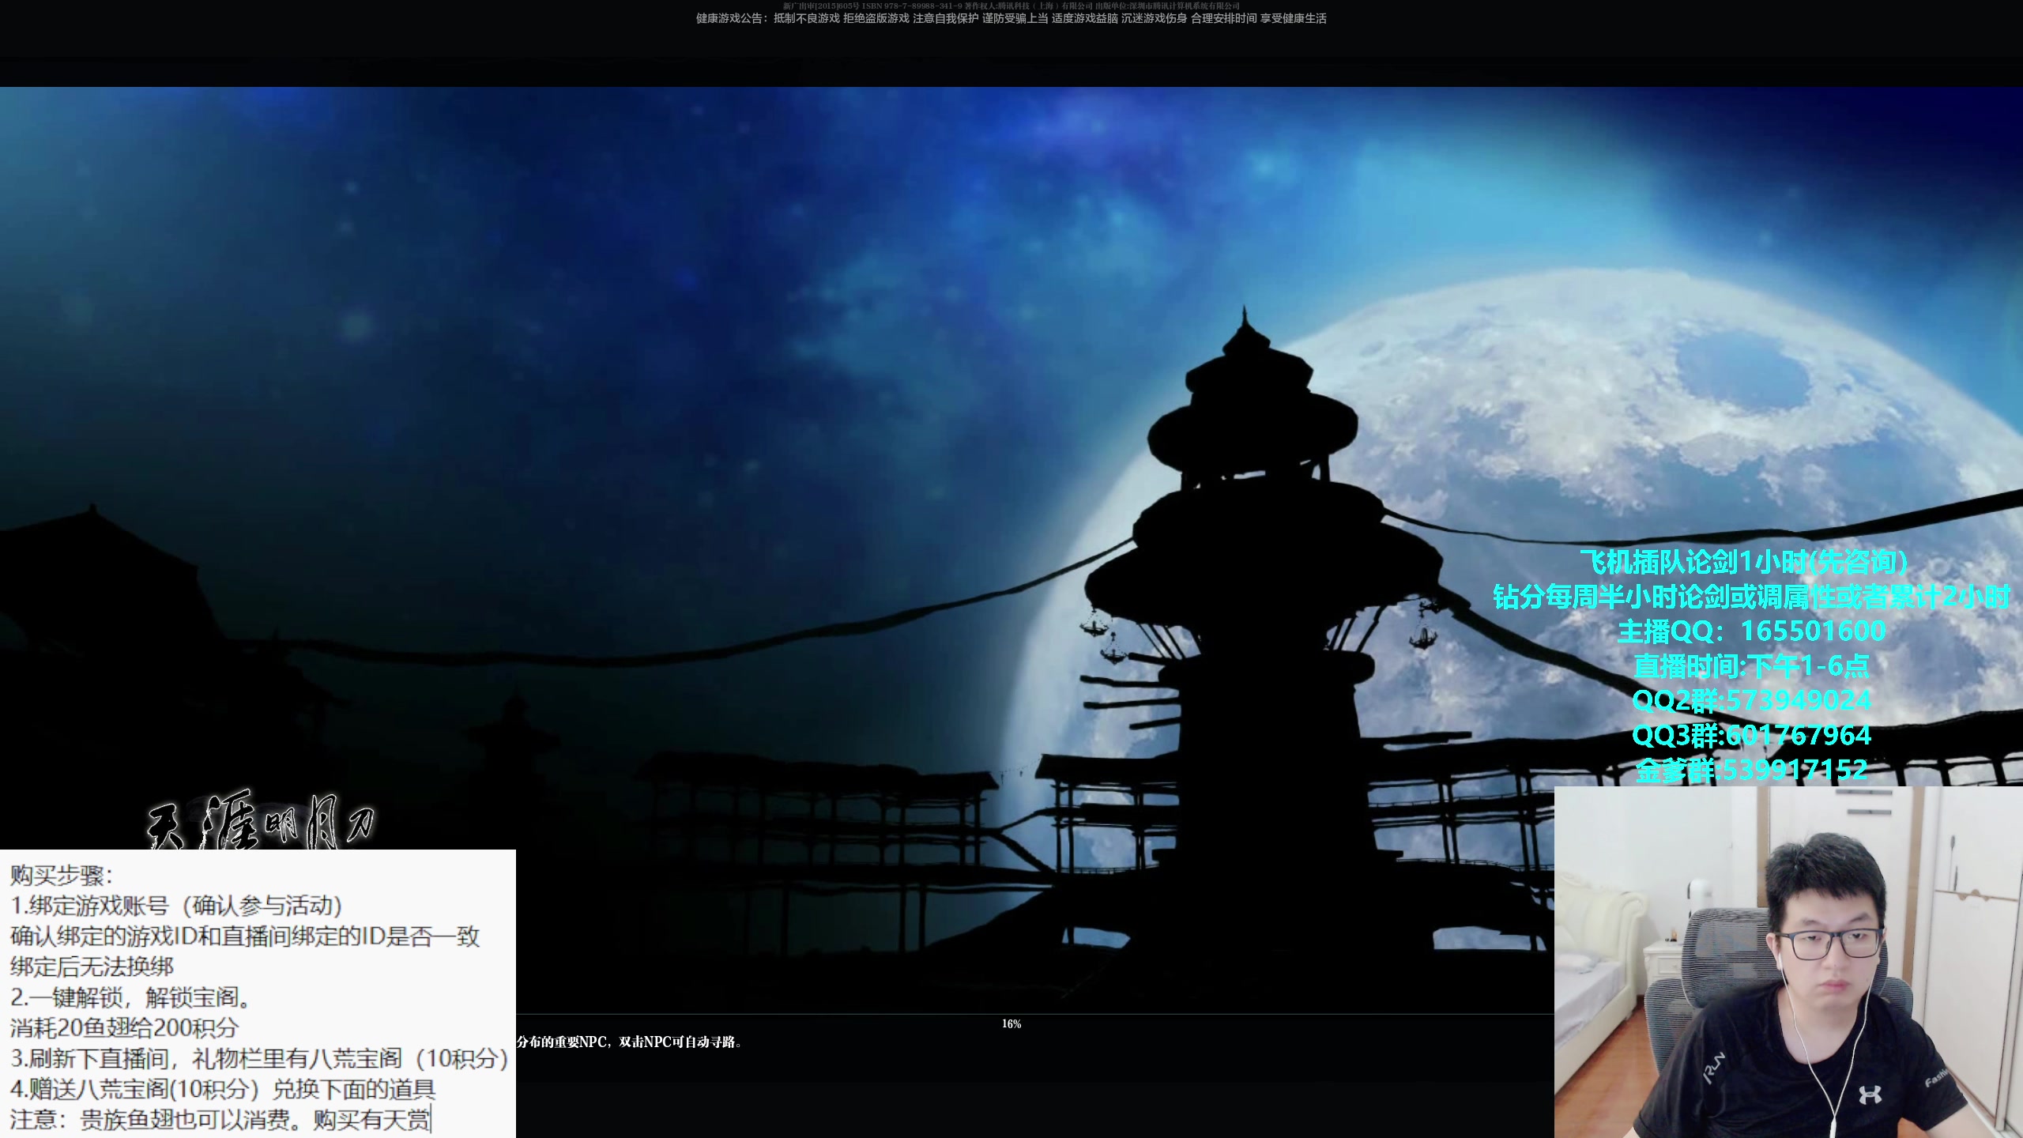Click the 金爹群:539917152 line
Screen dimensions: 2023x1138
click(x=1751, y=770)
